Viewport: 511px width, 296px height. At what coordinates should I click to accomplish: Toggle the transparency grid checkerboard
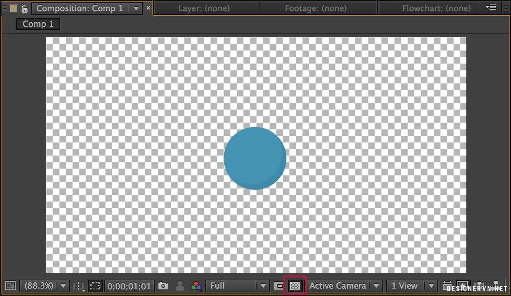click(x=295, y=286)
